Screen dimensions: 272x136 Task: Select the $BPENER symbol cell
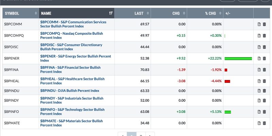click(21, 58)
